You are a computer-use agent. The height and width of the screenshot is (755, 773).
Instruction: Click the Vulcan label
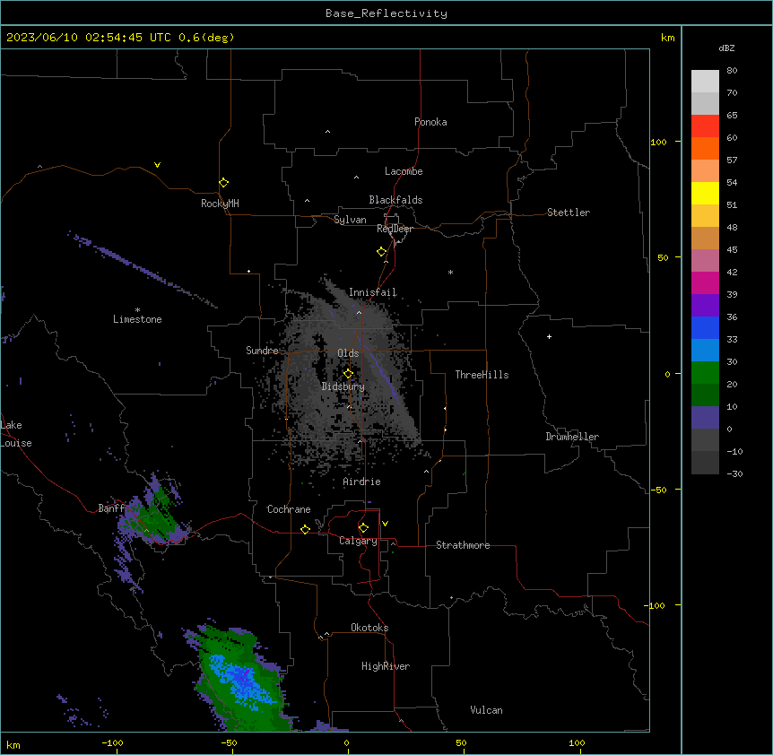click(x=487, y=710)
